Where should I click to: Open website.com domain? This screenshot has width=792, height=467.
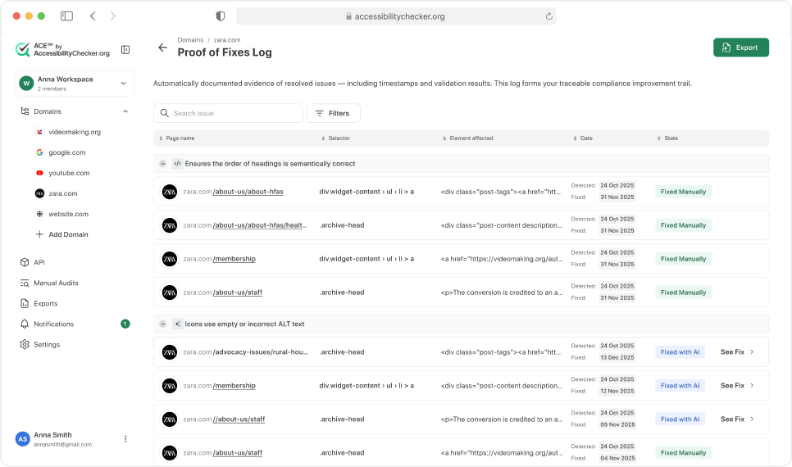(69, 214)
